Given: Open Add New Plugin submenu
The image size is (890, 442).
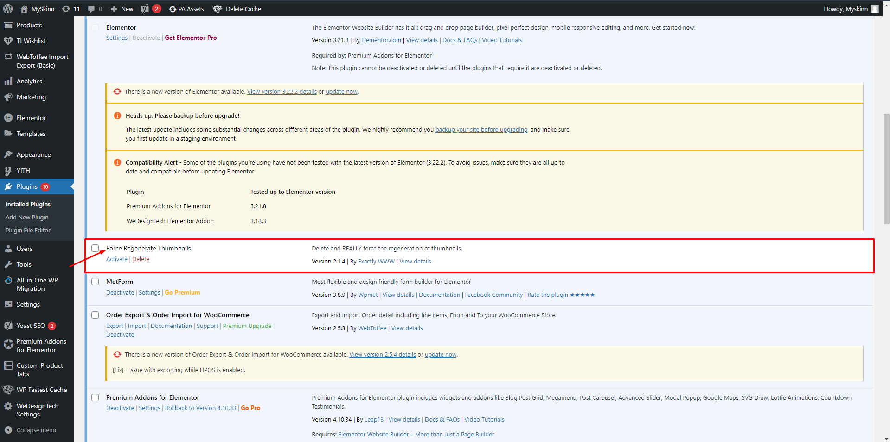Looking at the screenshot, I should point(27,217).
